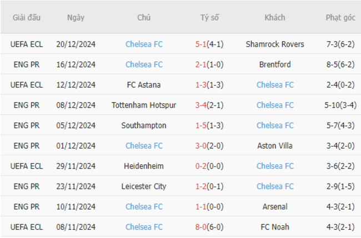This screenshot has width=361, height=238.
Task: Select the 1-1 score vs Arsenal
Action: point(200,206)
